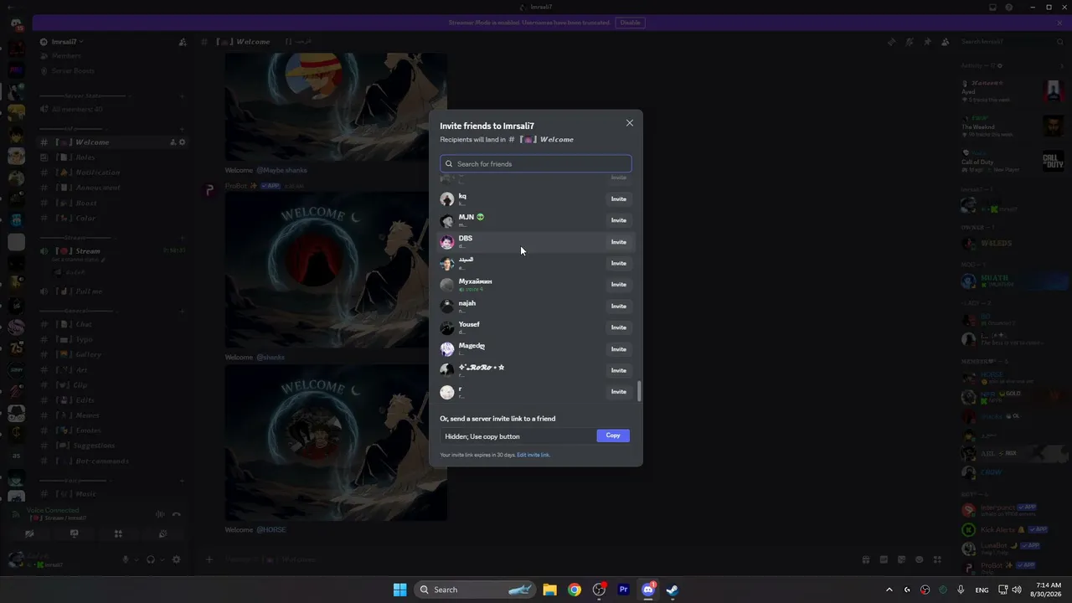This screenshot has width=1072, height=603.
Task: Invite kq to the server
Action: (618, 199)
